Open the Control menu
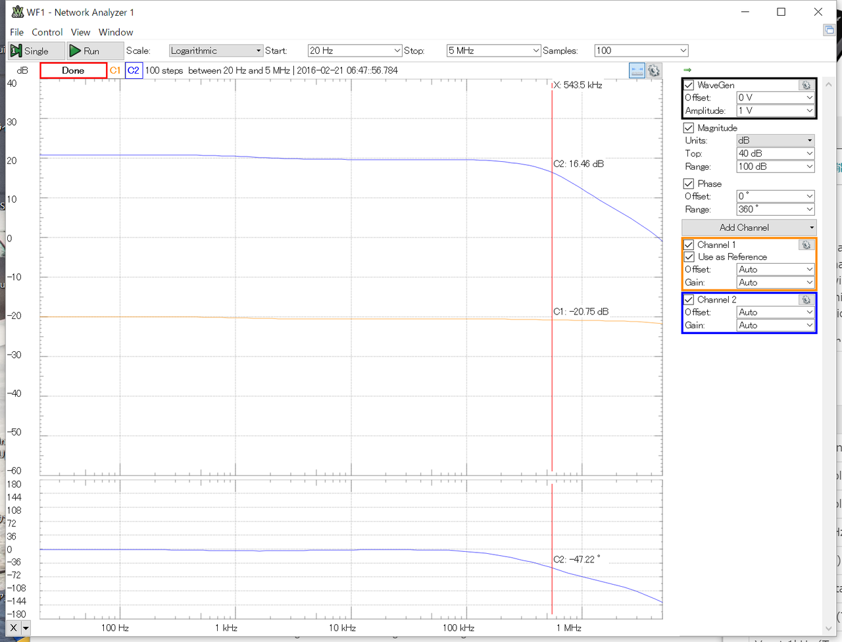Image resolution: width=842 pixels, height=642 pixels. click(47, 32)
